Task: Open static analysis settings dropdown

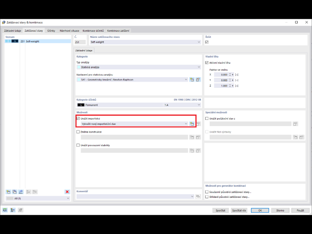Action: [x=186, y=80]
